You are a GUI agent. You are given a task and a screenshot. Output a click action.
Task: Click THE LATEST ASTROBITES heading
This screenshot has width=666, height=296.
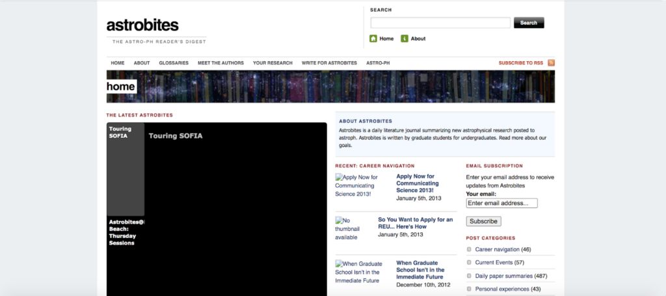point(140,115)
